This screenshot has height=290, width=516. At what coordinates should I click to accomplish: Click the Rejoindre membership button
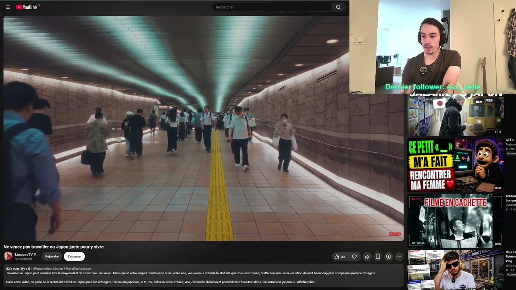[x=52, y=257]
